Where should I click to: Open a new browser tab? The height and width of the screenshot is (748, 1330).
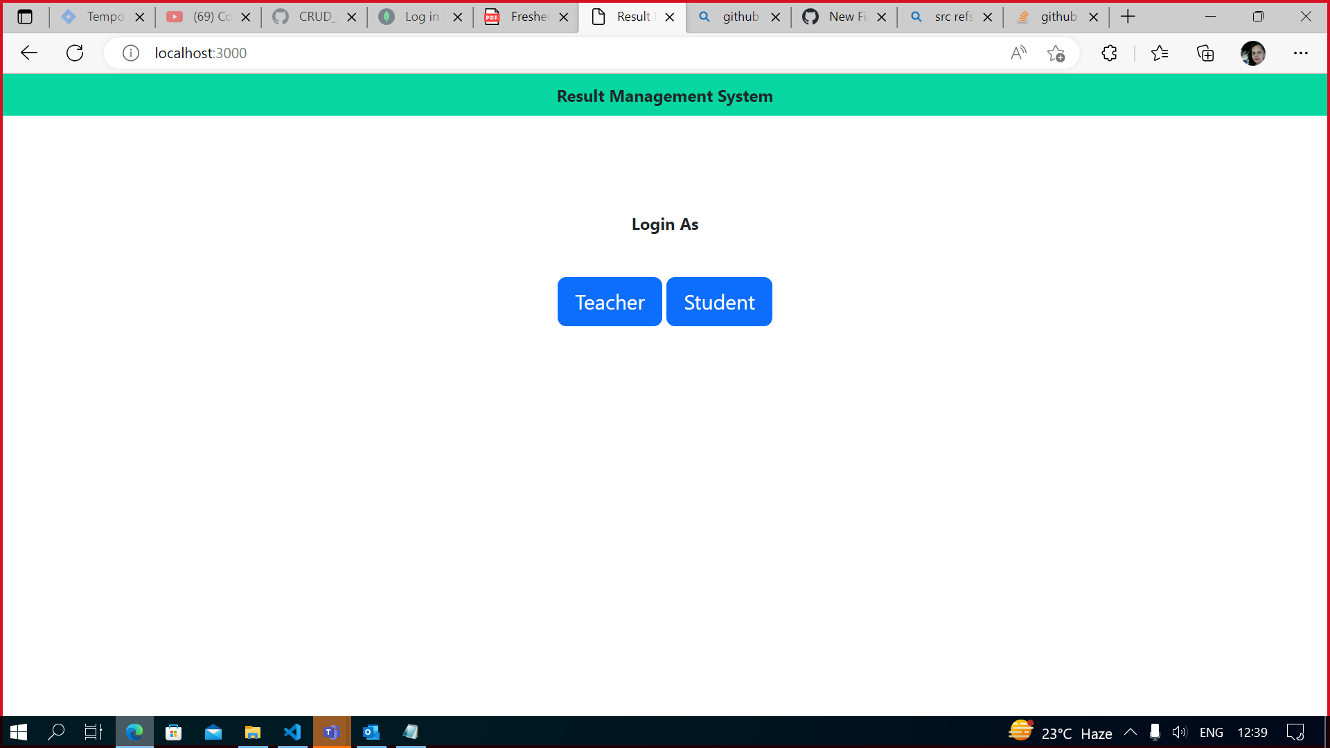[1128, 16]
